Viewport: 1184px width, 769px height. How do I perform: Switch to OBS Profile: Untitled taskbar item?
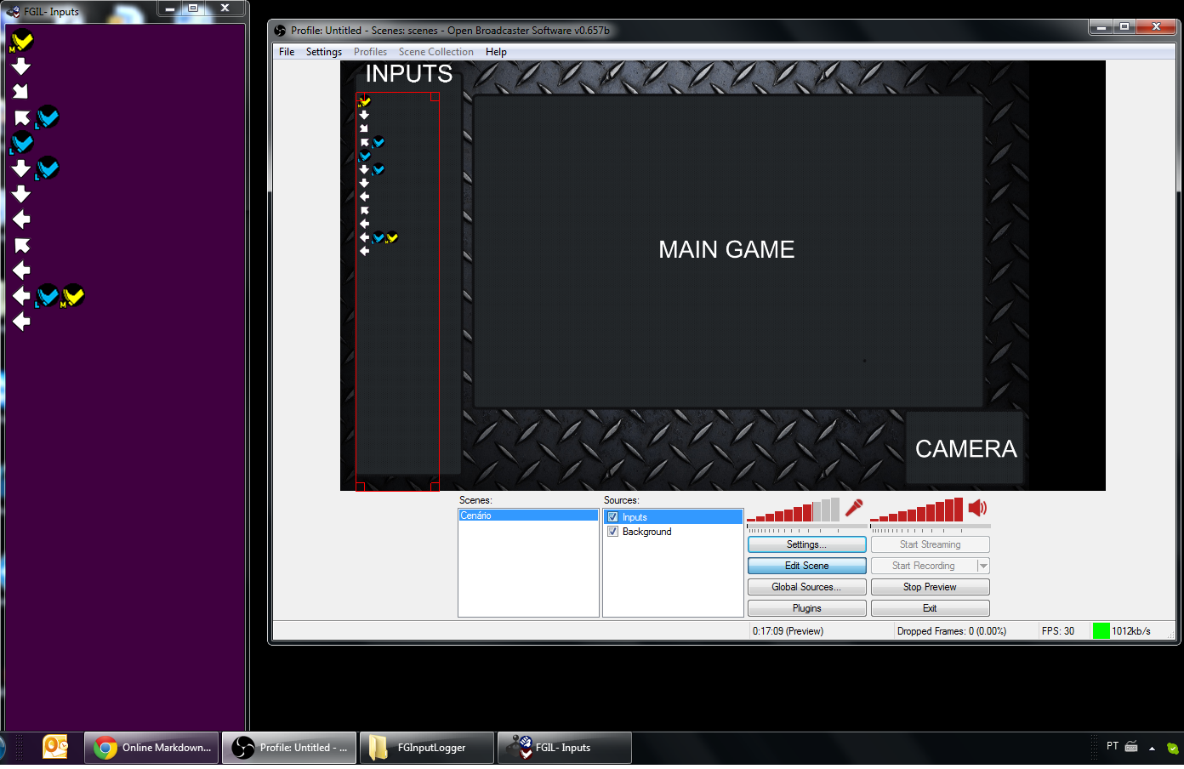[x=289, y=748]
